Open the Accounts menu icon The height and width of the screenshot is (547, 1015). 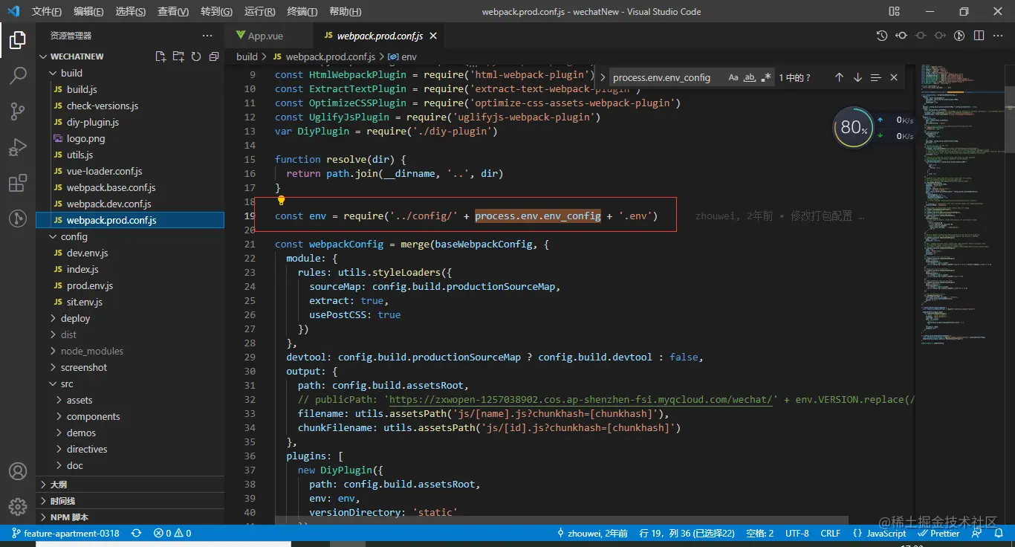[18, 471]
